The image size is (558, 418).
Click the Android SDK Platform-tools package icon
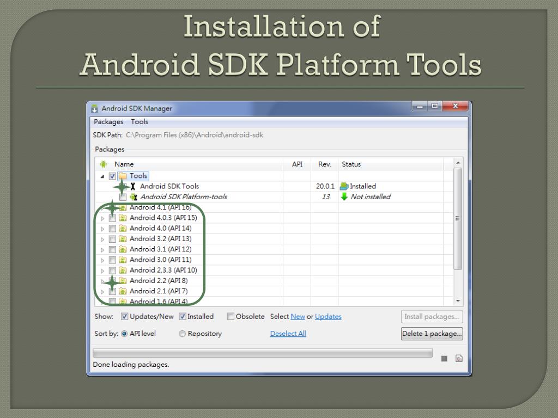(x=134, y=197)
